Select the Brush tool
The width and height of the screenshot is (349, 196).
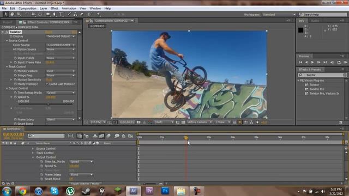(x=69, y=14)
